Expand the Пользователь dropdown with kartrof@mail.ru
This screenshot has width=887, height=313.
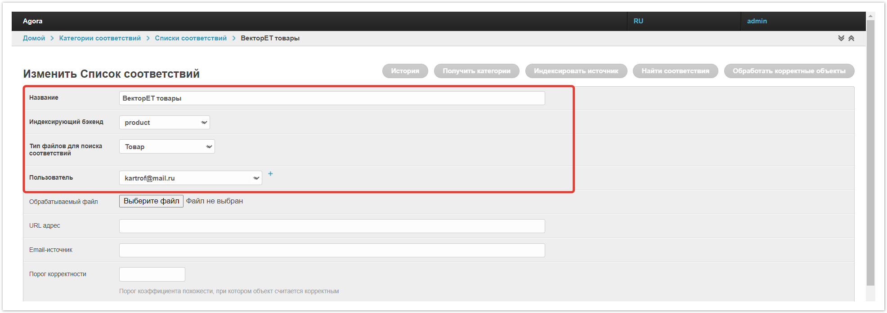190,178
